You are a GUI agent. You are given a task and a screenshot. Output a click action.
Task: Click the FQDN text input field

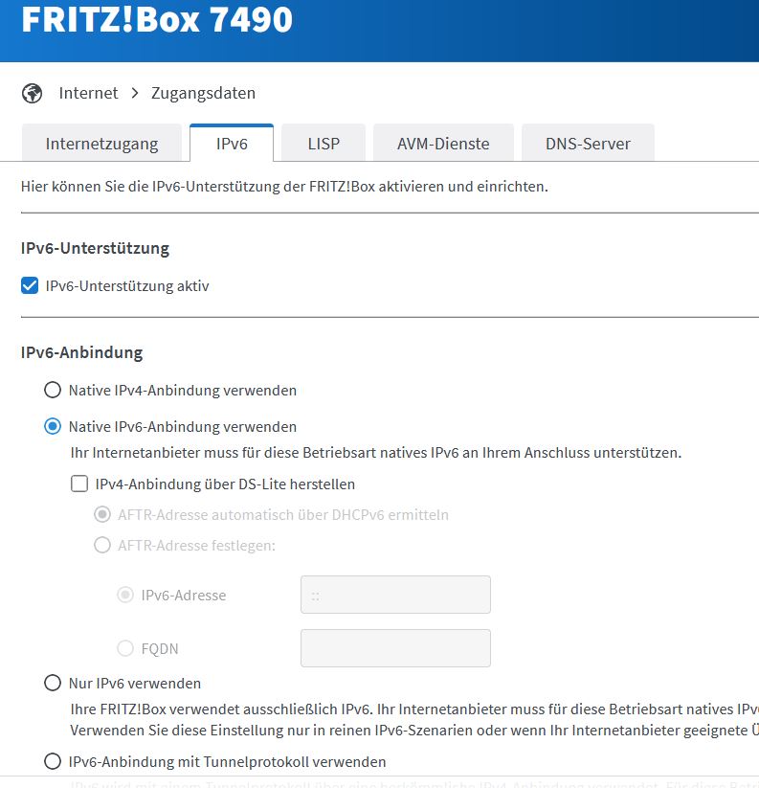tap(395, 648)
